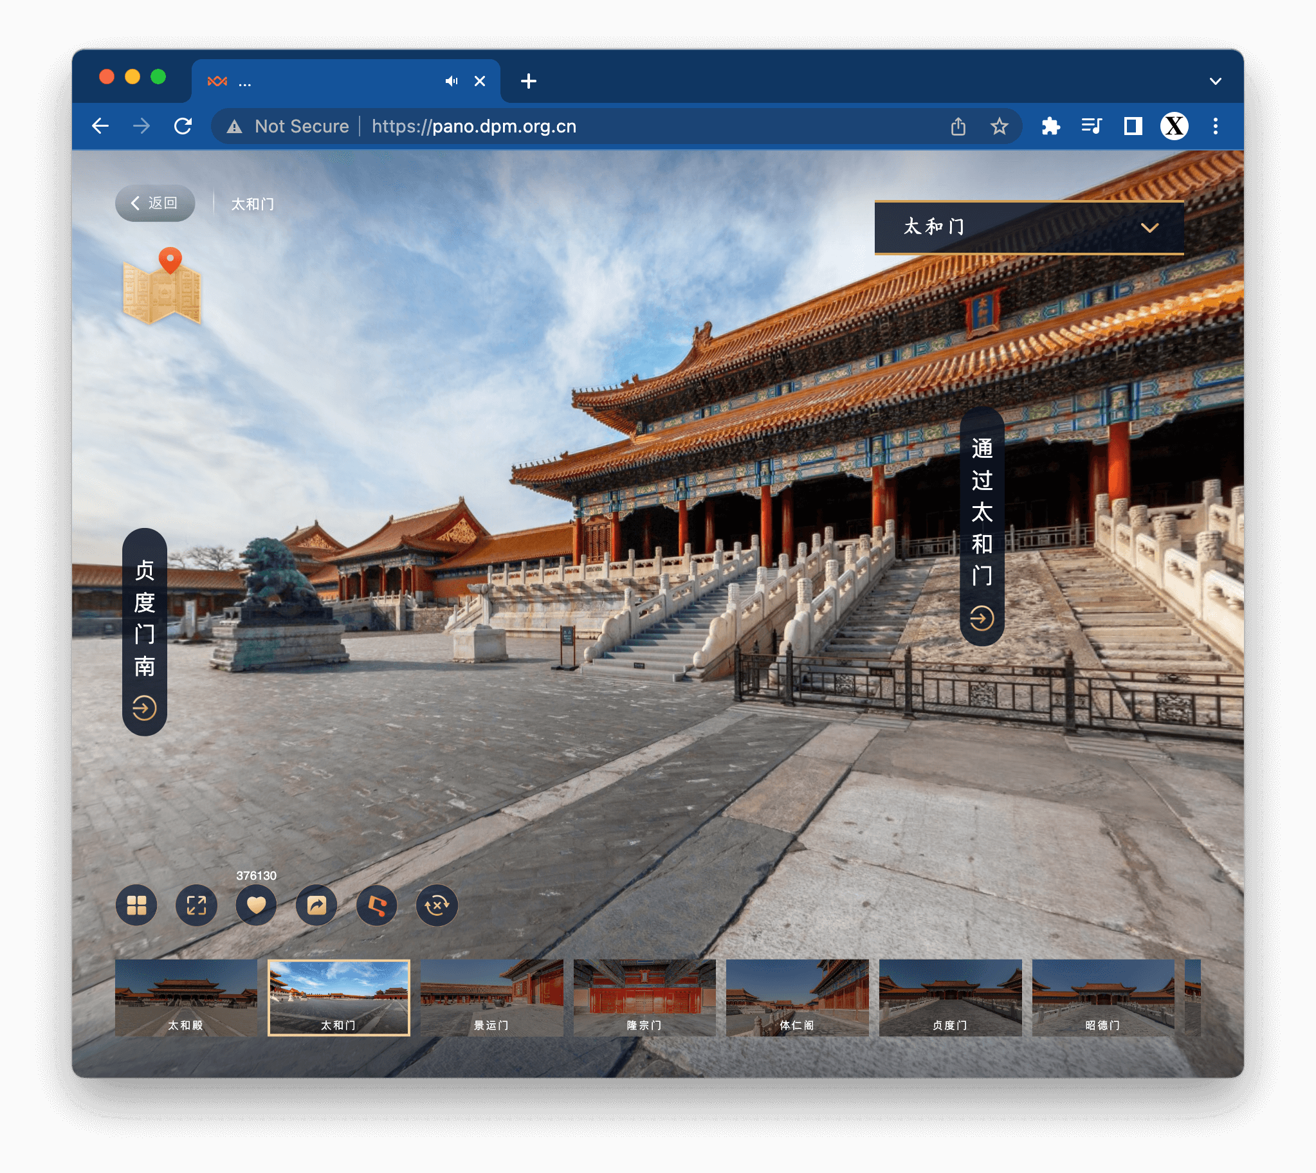Screen dimensions: 1316x1173
Task: Click the 太和门 breadcrumb title
Action: point(253,205)
